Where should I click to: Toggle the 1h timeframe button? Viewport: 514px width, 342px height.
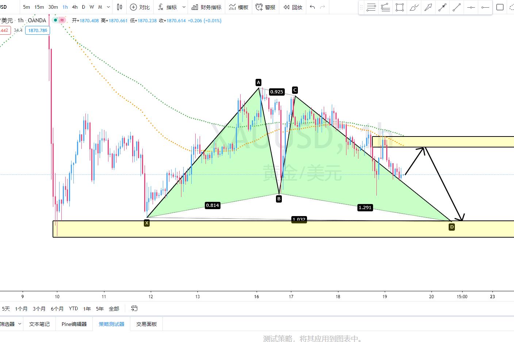click(65, 7)
